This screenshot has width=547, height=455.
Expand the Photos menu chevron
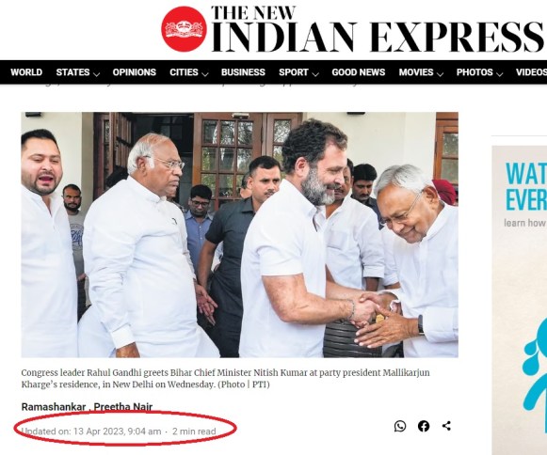pos(500,74)
